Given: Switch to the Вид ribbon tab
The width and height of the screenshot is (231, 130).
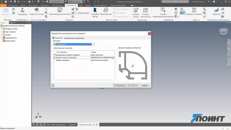Looking at the screenshot, I should 81,5.
